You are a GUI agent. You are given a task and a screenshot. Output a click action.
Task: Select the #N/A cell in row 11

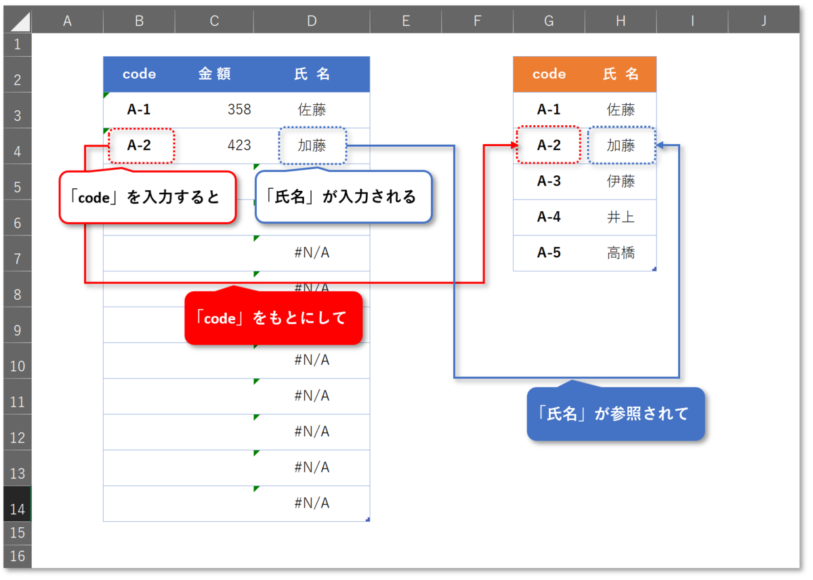click(312, 397)
